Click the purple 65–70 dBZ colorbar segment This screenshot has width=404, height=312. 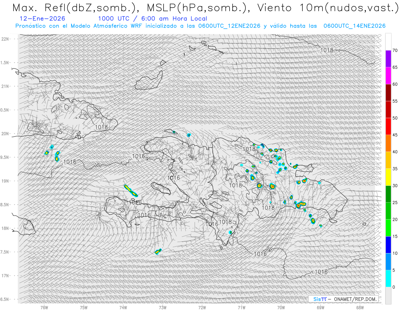pos(388,59)
